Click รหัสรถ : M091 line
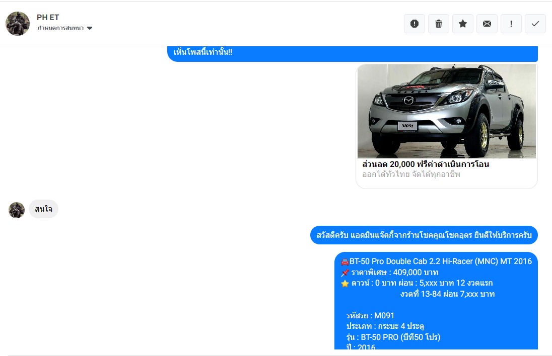Screen dimensions: 552x356 (x=370, y=316)
